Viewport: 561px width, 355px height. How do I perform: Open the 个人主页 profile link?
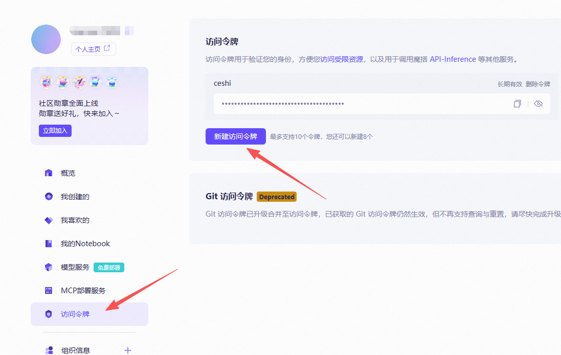(x=93, y=49)
